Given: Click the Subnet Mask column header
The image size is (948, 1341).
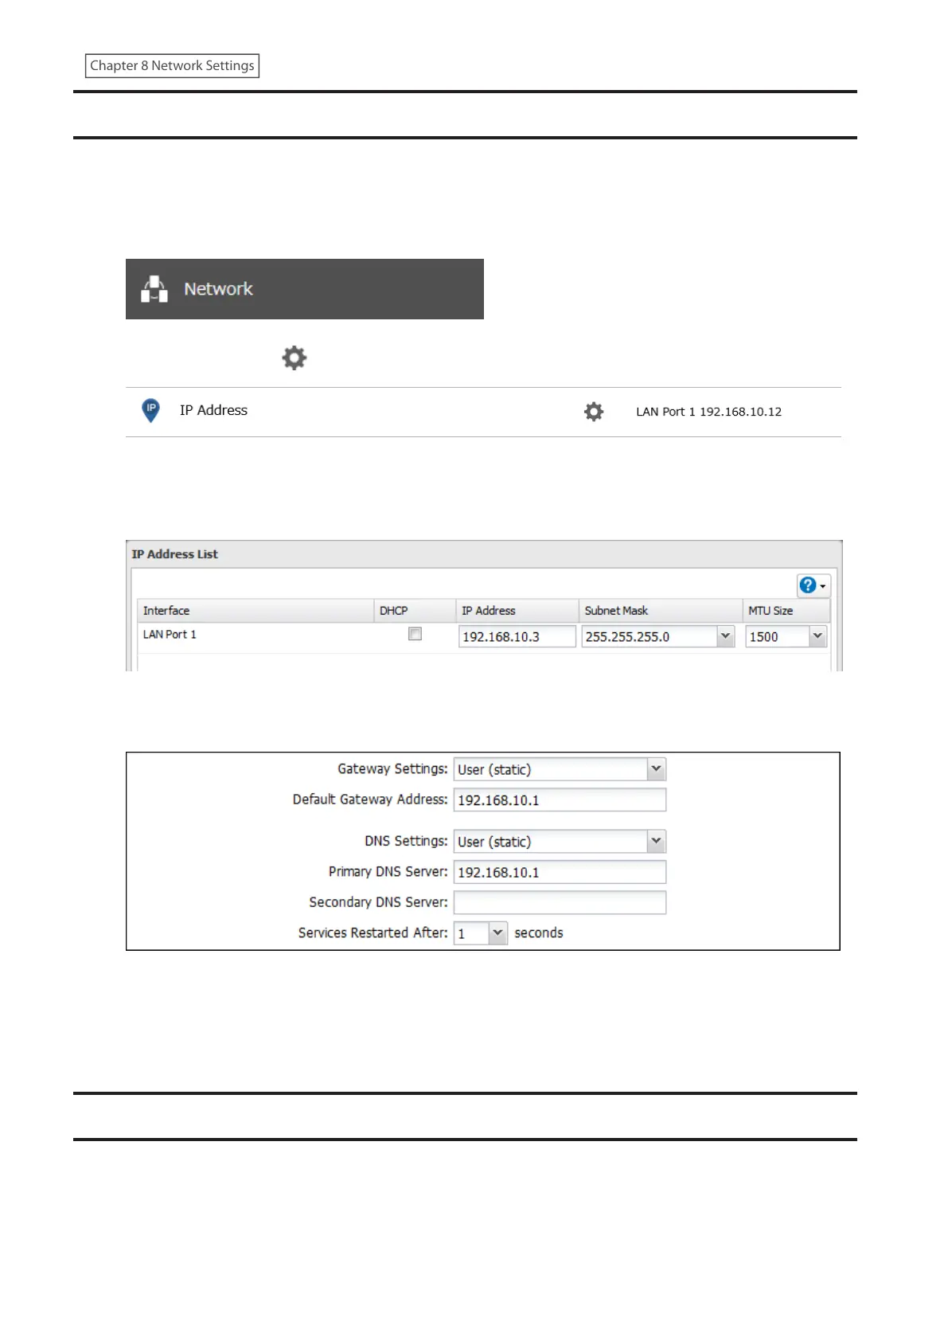Looking at the screenshot, I should [x=660, y=611].
